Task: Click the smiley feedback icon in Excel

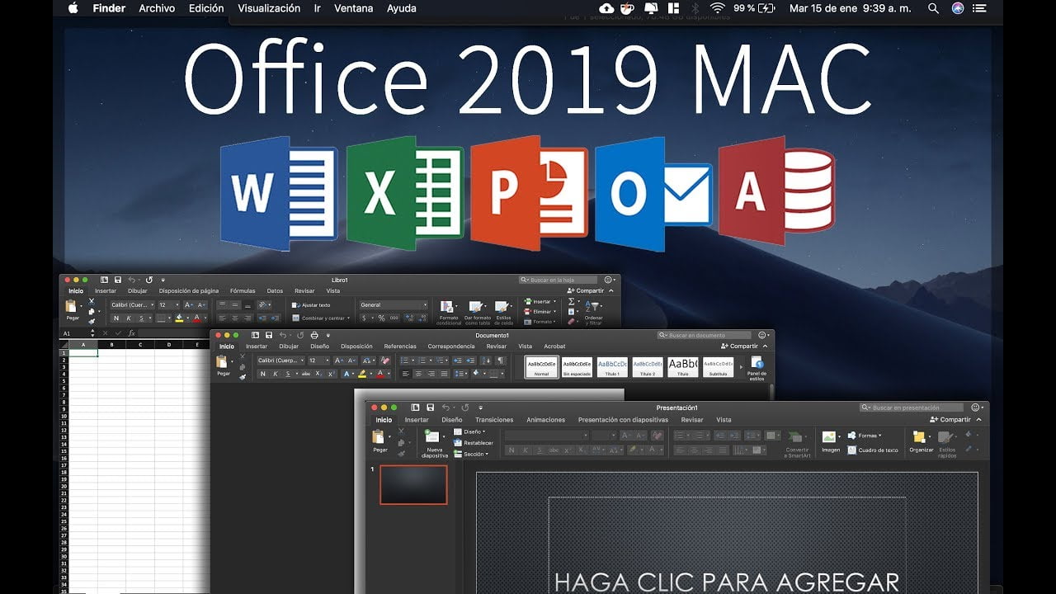Action: (x=608, y=280)
